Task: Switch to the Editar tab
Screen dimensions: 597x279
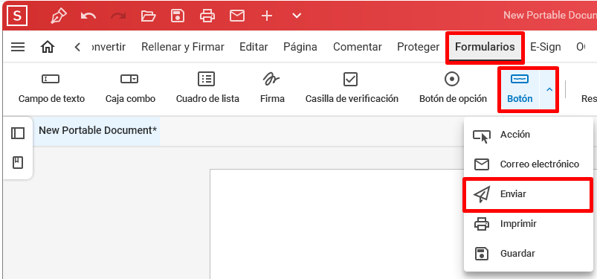Action: coord(254,47)
